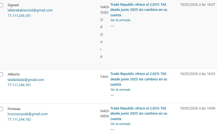Open IP address 77.111.245.181
217x132 pixels.
point(19,16)
